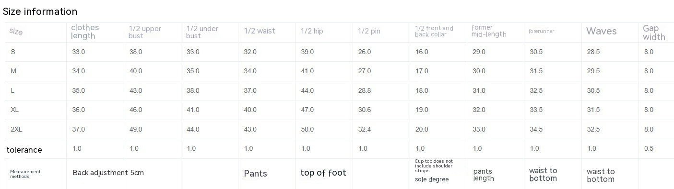Click the 'Waves' column header

[601, 31]
